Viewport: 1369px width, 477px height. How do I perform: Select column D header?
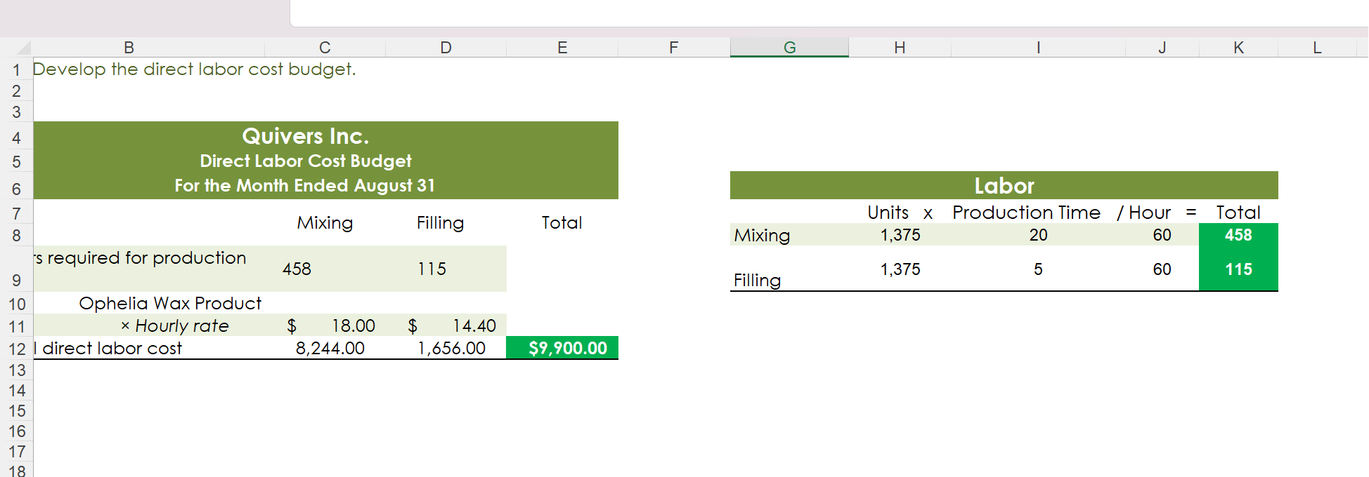pos(446,48)
